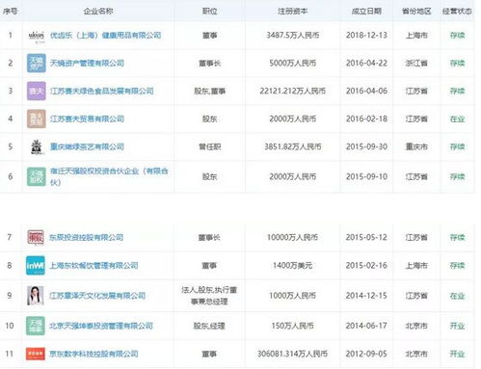Select the 306081.314万人民币 capital cell

coord(292,354)
